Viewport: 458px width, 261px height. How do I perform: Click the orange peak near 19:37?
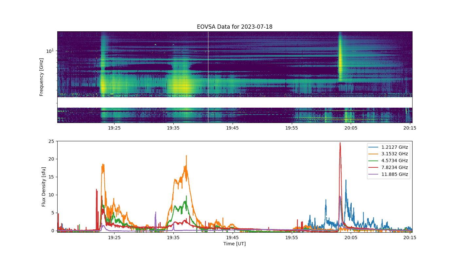(186, 157)
